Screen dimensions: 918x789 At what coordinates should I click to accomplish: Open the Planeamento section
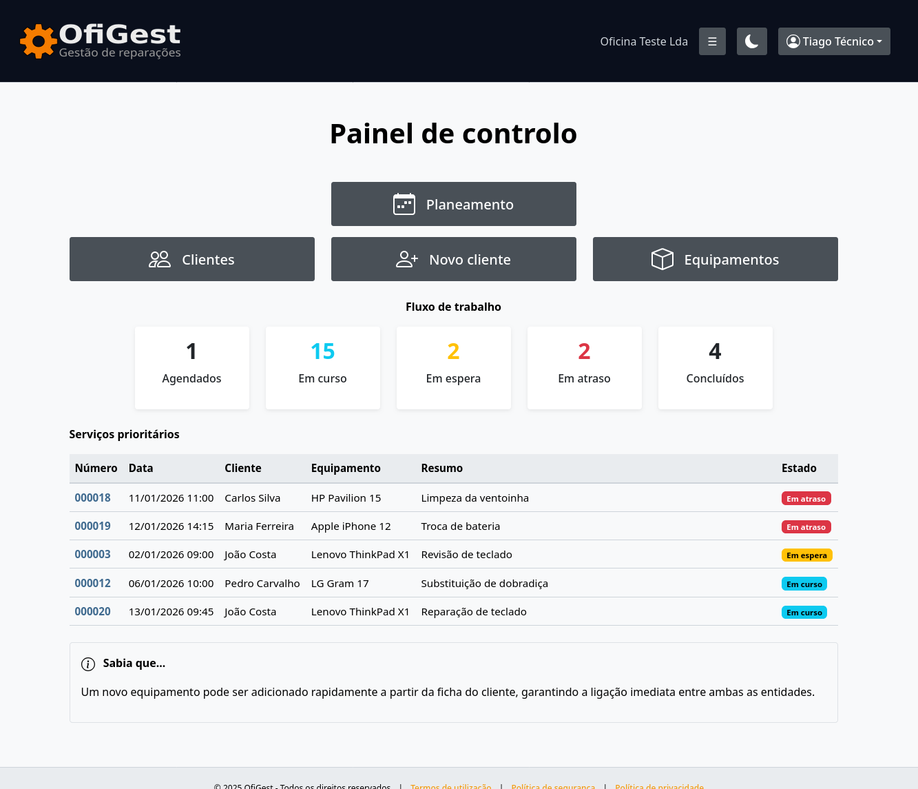453,204
